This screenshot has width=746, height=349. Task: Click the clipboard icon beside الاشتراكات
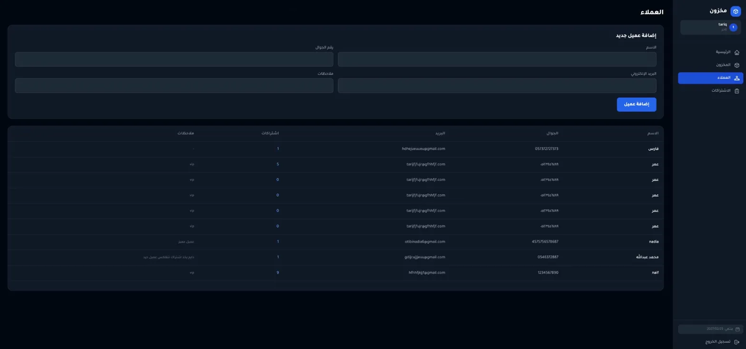(x=737, y=91)
